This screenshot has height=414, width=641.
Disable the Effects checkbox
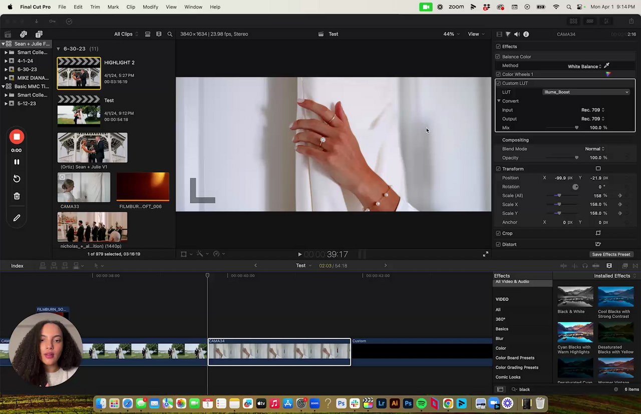pos(498,47)
